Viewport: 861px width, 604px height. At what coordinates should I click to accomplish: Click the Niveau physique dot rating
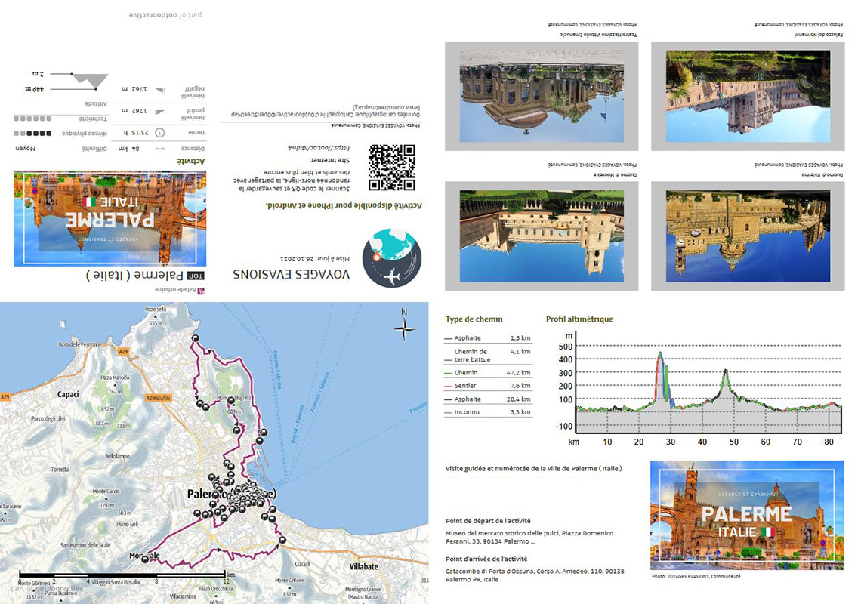tap(32, 134)
